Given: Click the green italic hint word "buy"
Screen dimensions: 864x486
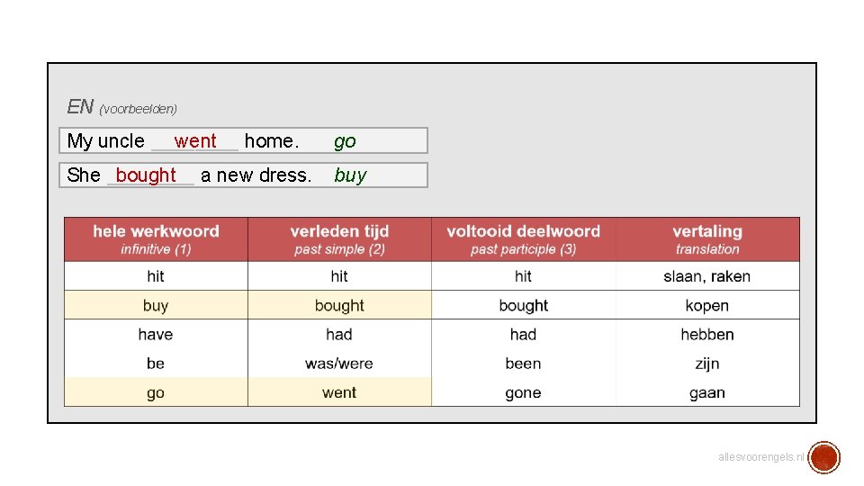Looking at the screenshot, I should click(350, 175).
